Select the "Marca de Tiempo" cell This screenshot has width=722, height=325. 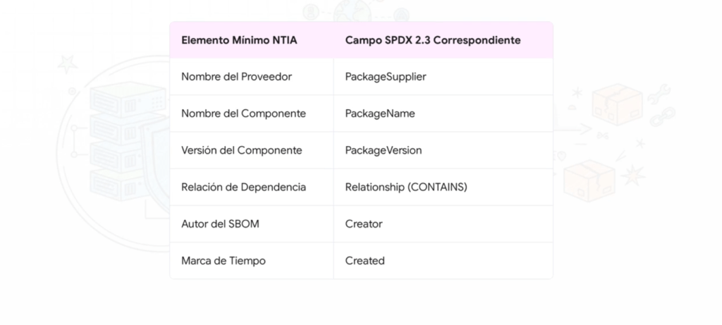(x=223, y=261)
